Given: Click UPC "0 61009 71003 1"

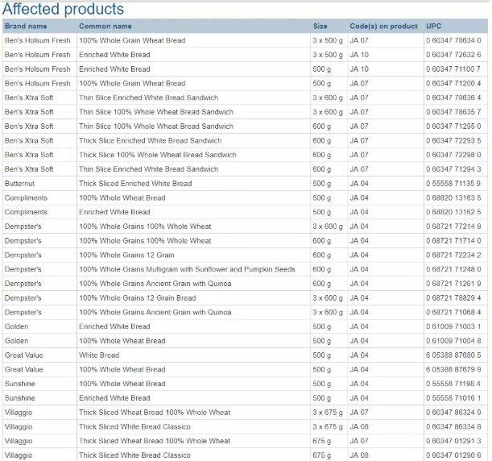Looking at the screenshot, I should [453, 326].
